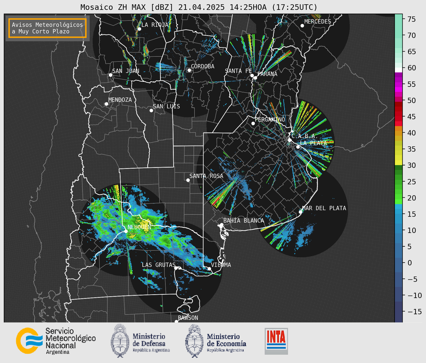Click the 60 dBZ white color band

(x=398, y=70)
